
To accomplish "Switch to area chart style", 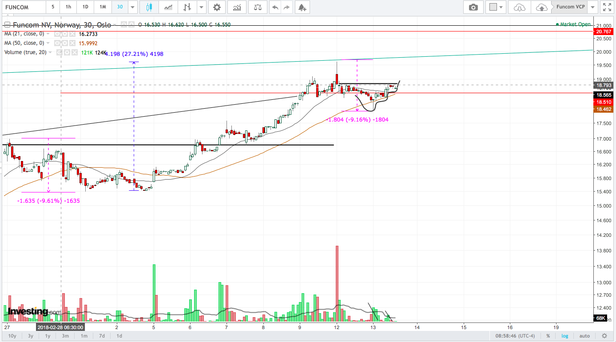I will pyautogui.click(x=168, y=7).
